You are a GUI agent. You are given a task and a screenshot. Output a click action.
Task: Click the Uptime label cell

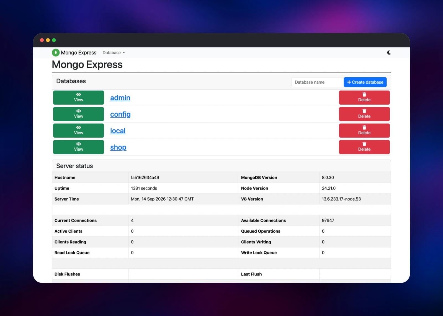(x=90, y=188)
